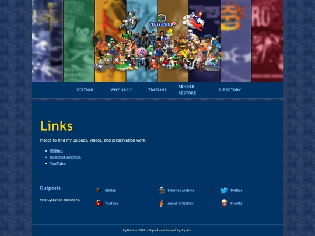Click 'Find CyStation elsewhere.' text
This screenshot has height=236, width=315.
(x=60, y=200)
